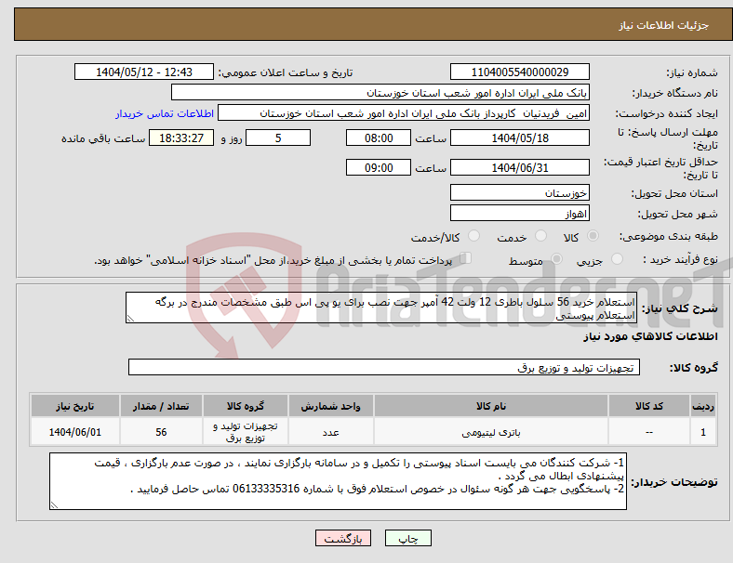
Task: Click the تعداد / مقدار column header
Action: 161,406
